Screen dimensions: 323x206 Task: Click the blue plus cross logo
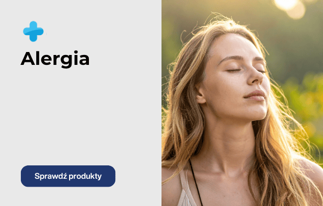(33, 31)
